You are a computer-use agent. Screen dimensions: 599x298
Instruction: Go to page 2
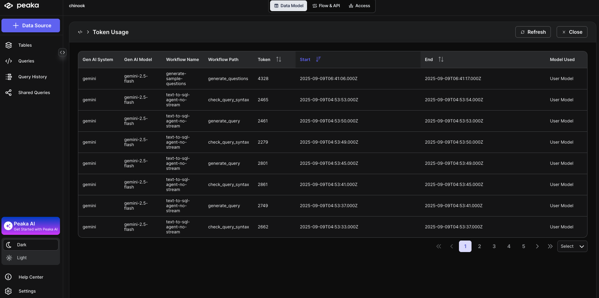(479, 246)
